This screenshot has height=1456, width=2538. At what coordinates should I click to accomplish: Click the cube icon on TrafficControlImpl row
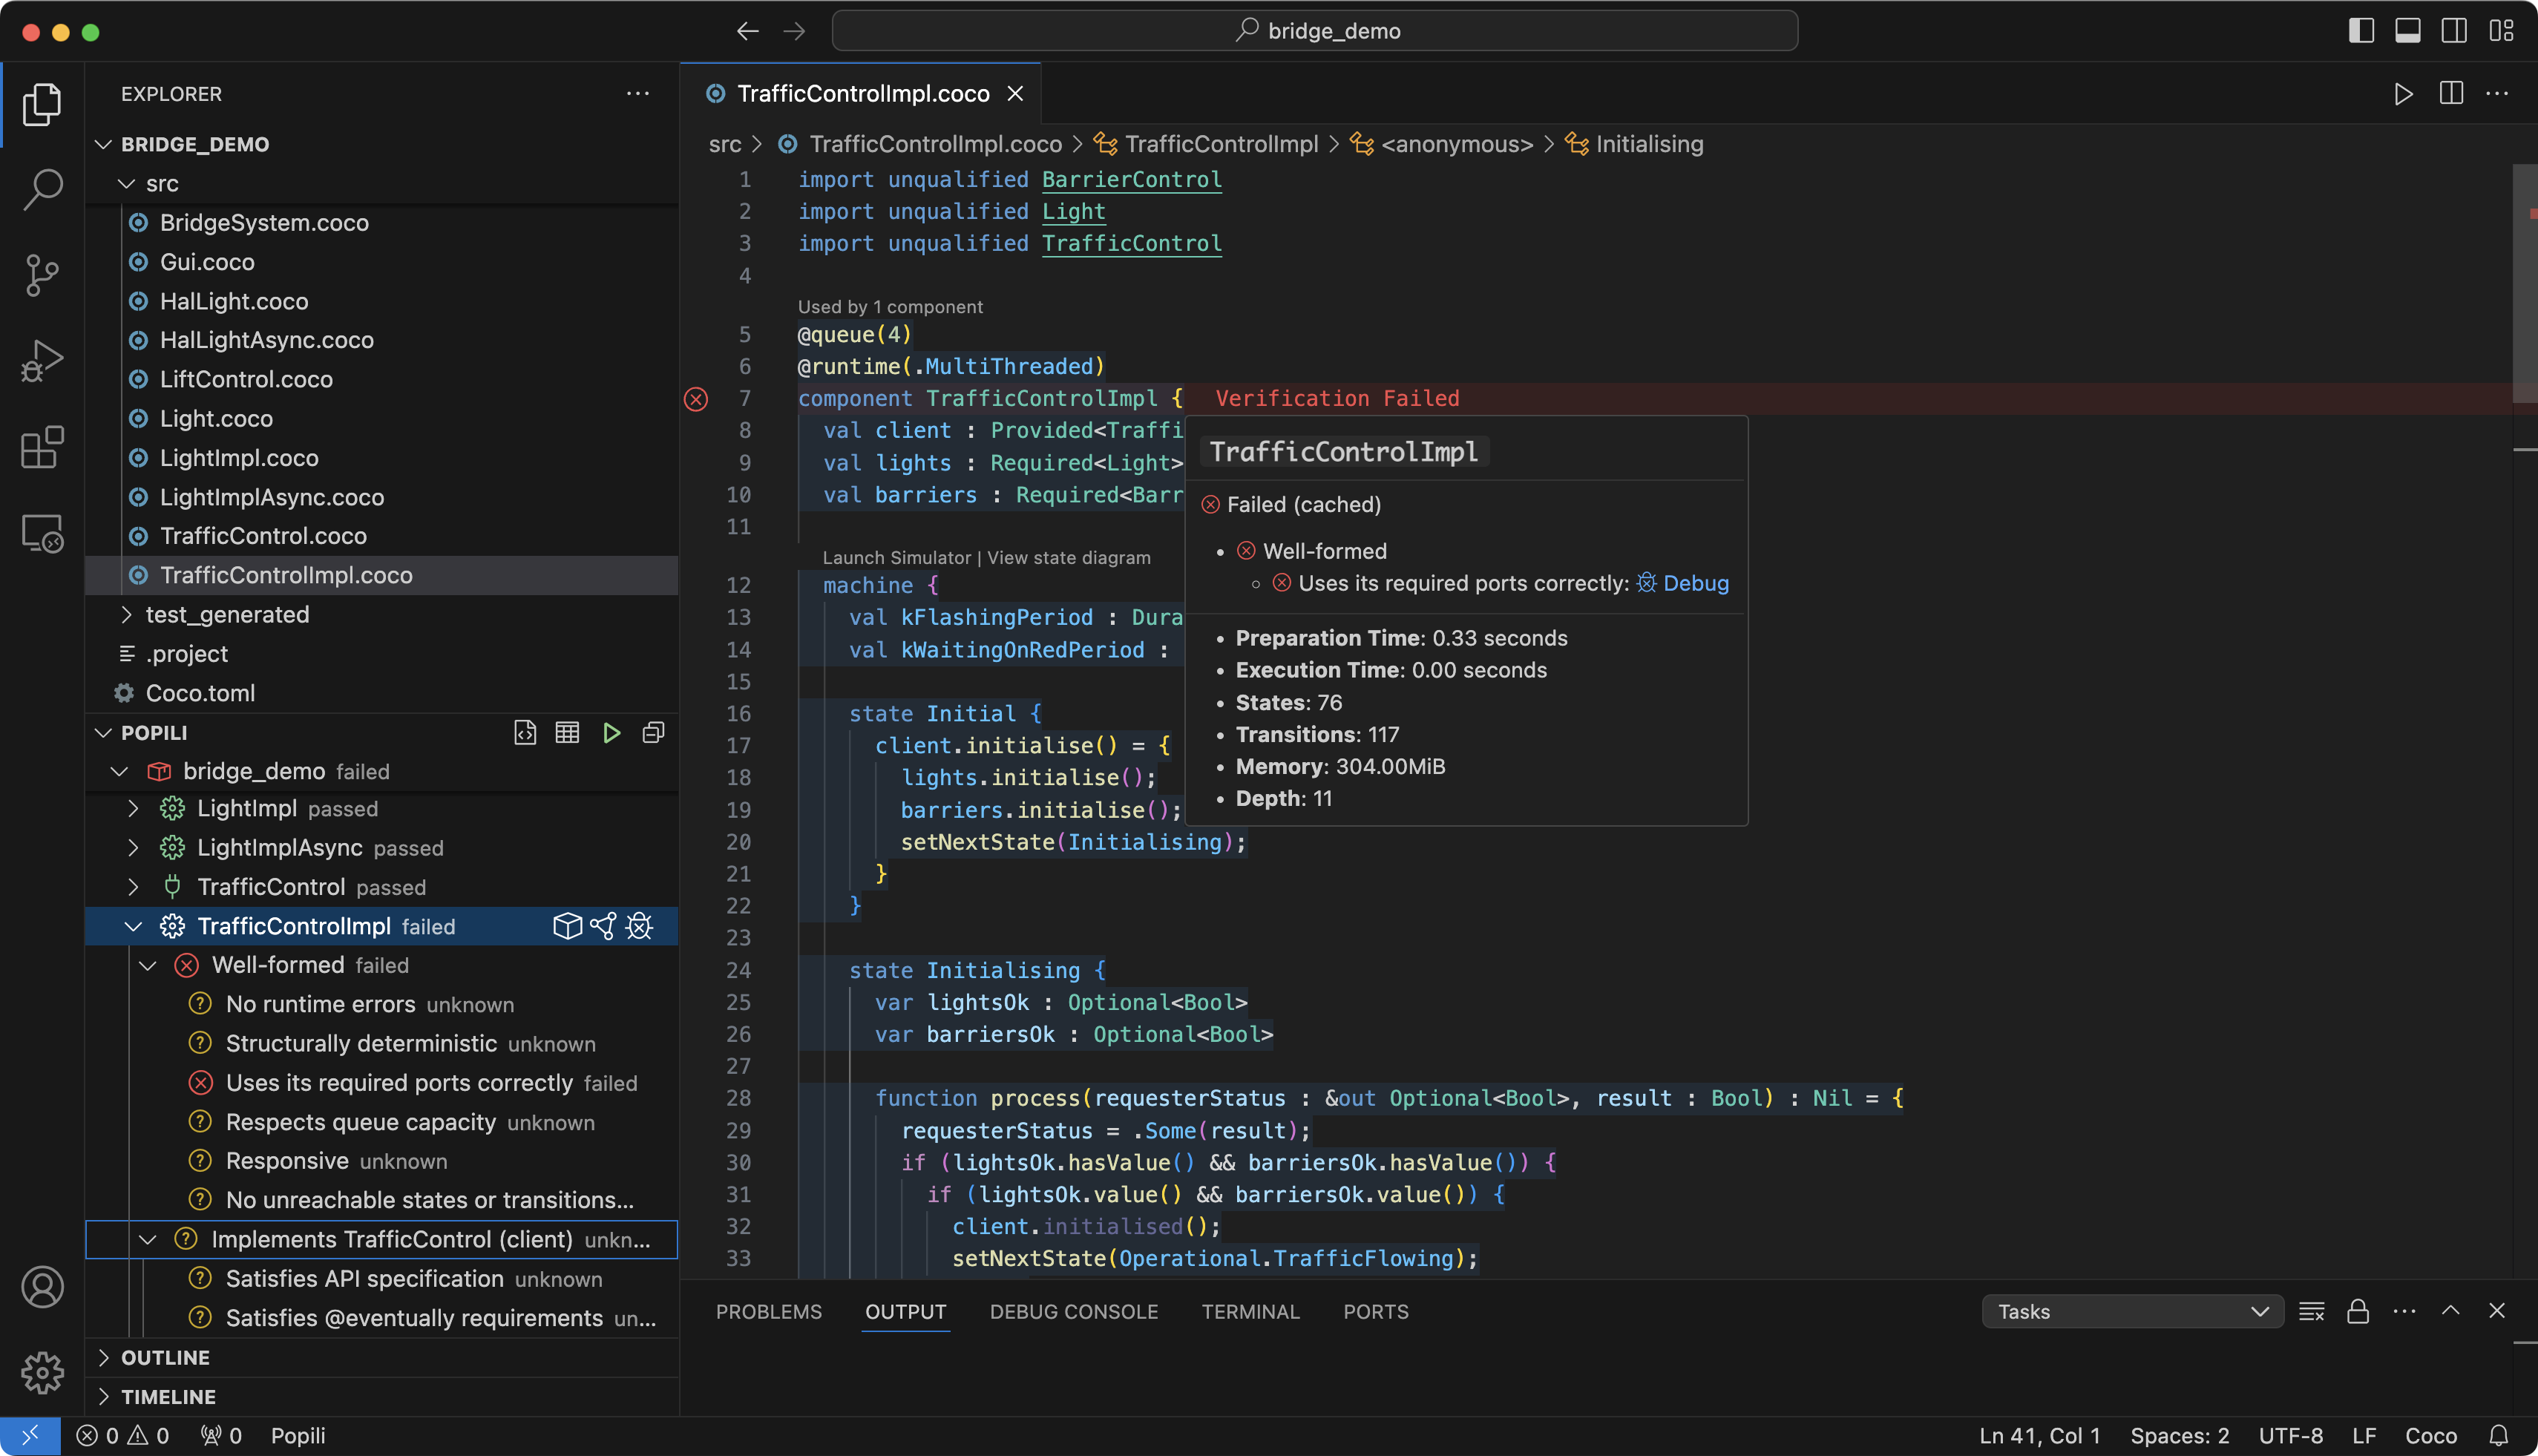tap(567, 926)
